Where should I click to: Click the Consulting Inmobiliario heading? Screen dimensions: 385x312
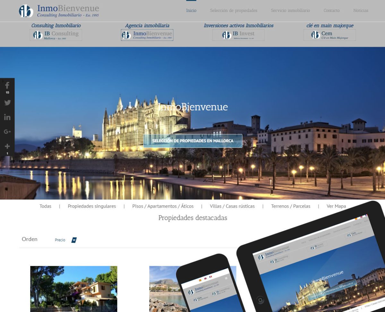click(56, 26)
